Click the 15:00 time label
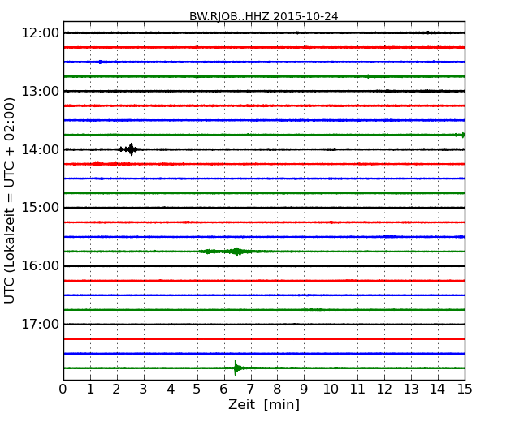 [40, 208]
